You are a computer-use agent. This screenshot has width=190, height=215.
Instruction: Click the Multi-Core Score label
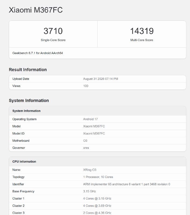tap(142, 40)
